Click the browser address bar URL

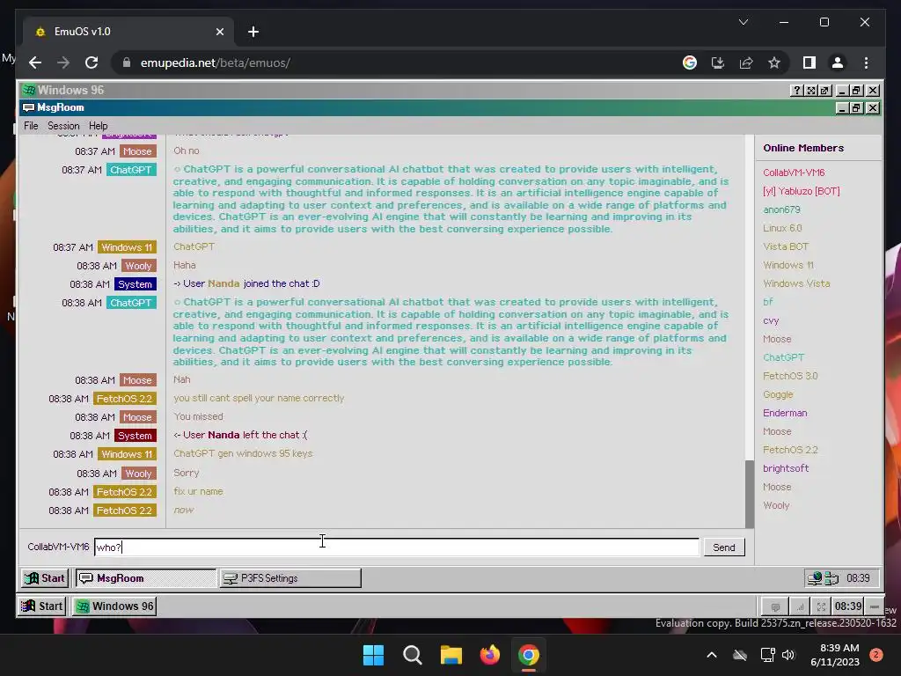point(216,62)
